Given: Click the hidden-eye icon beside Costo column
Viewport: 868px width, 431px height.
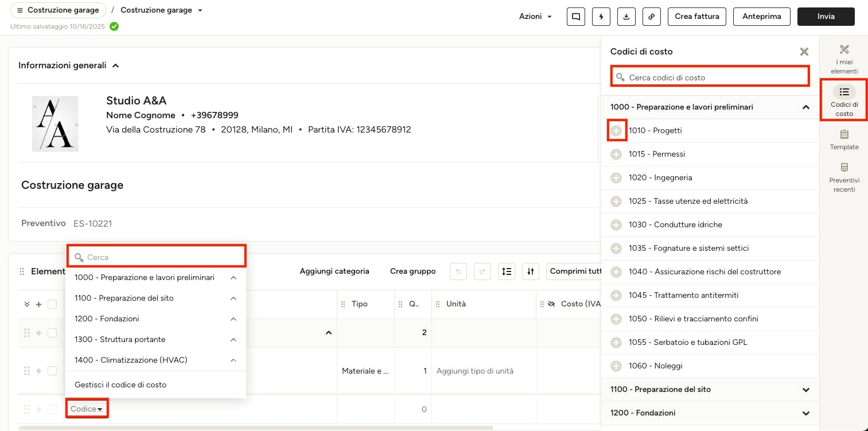Looking at the screenshot, I should click(551, 304).
